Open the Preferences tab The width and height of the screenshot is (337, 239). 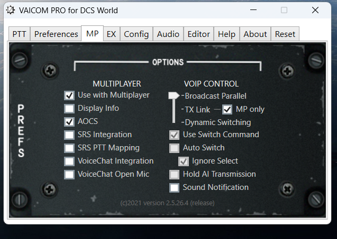pyautogui.click(x=56, y=34)
